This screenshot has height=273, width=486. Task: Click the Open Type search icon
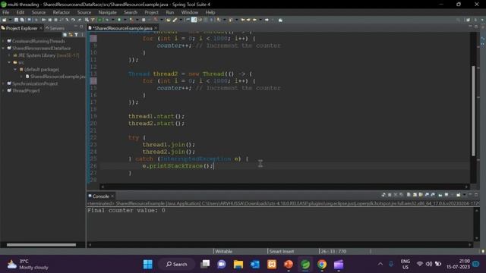(x=169, y=20)
